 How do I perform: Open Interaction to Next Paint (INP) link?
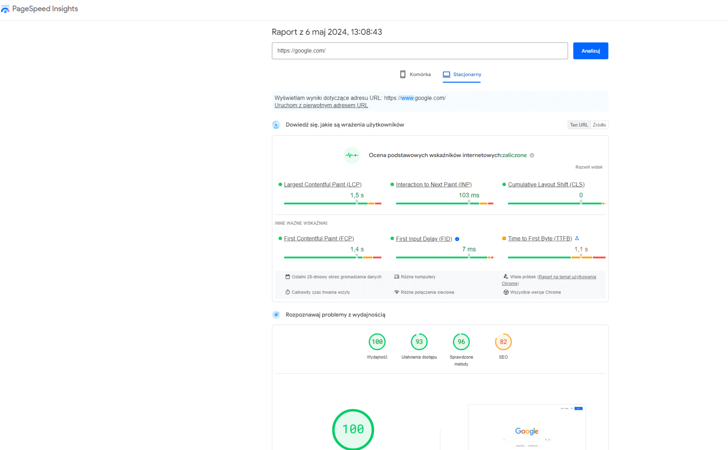pyautogui.click(x=434, y=184)
